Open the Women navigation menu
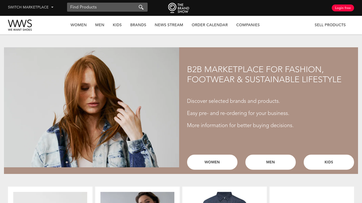 tap(78, 25)
